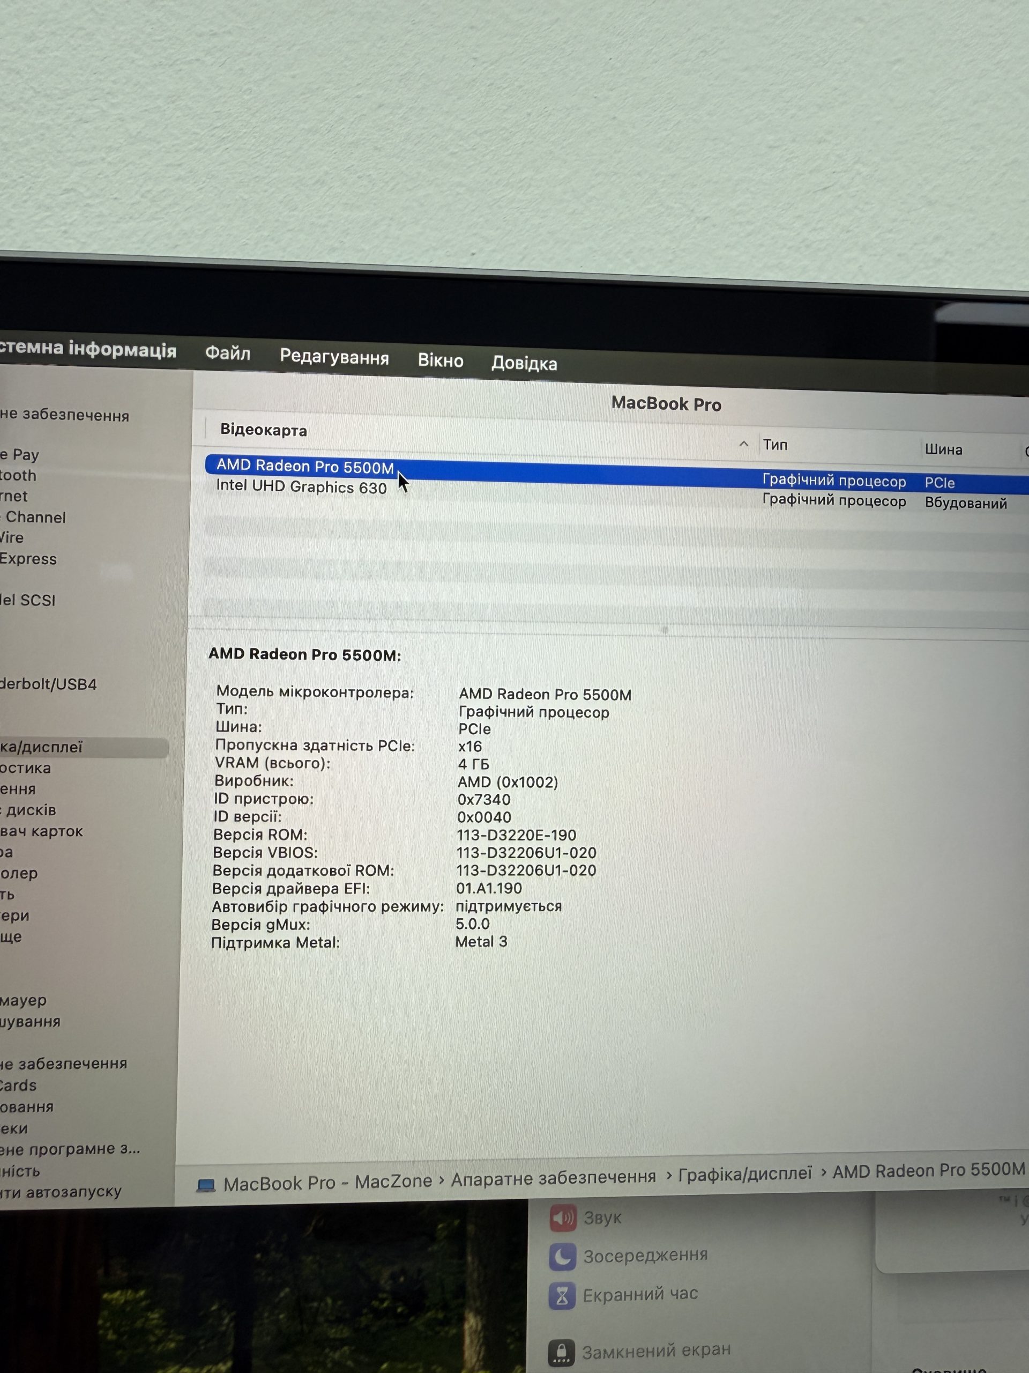Toggle the sort direction arrow in header

(x=744, y=444)
